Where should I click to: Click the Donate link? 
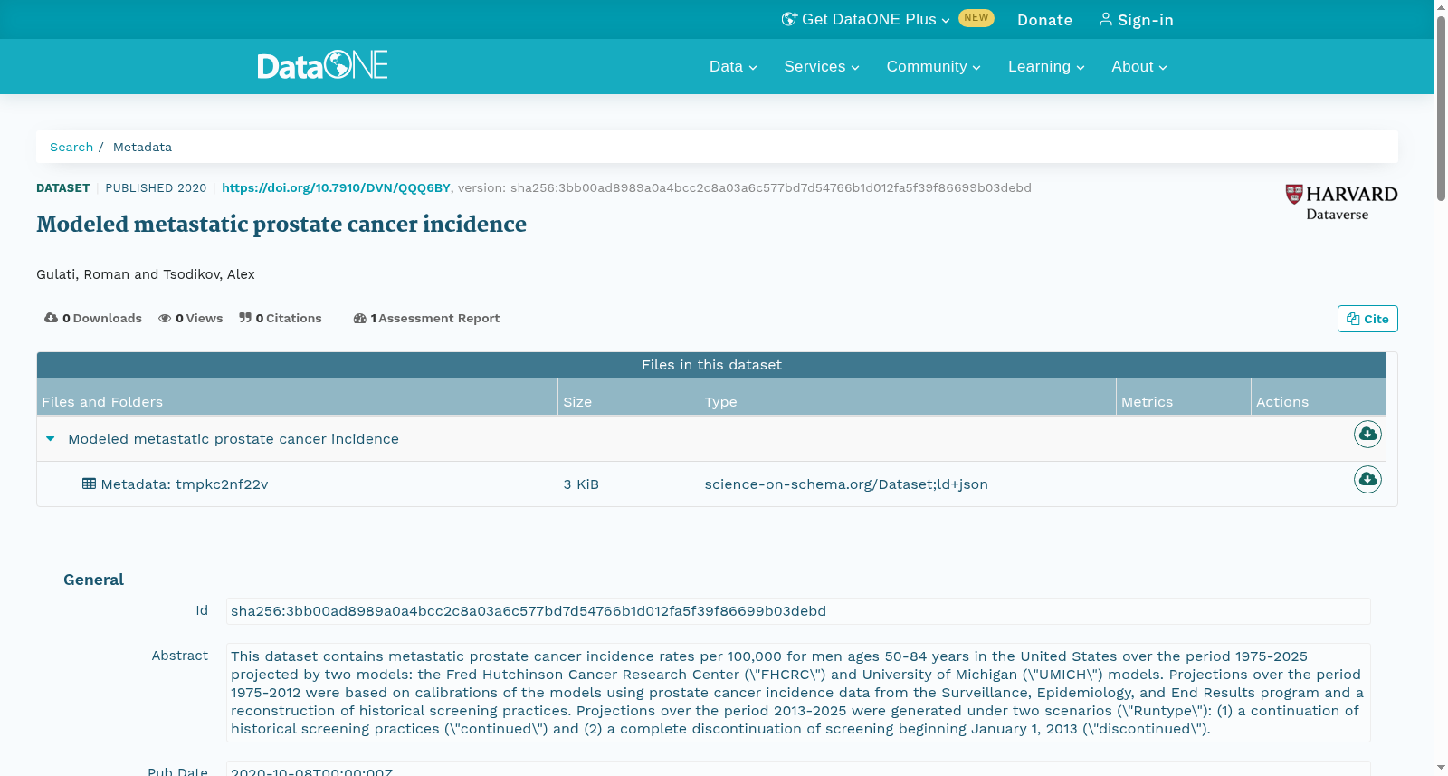(1044, 20)
